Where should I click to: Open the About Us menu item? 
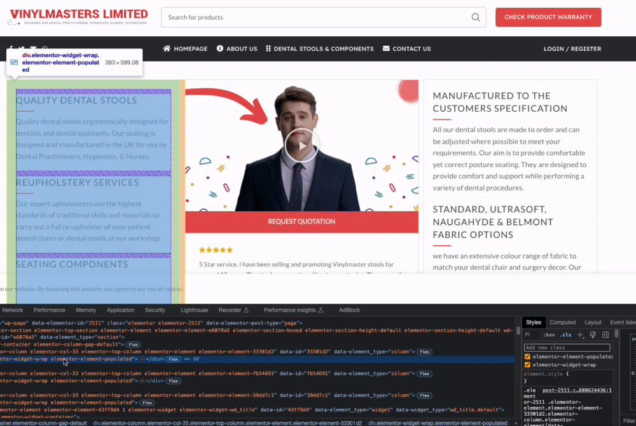click(x=237, y=48)
